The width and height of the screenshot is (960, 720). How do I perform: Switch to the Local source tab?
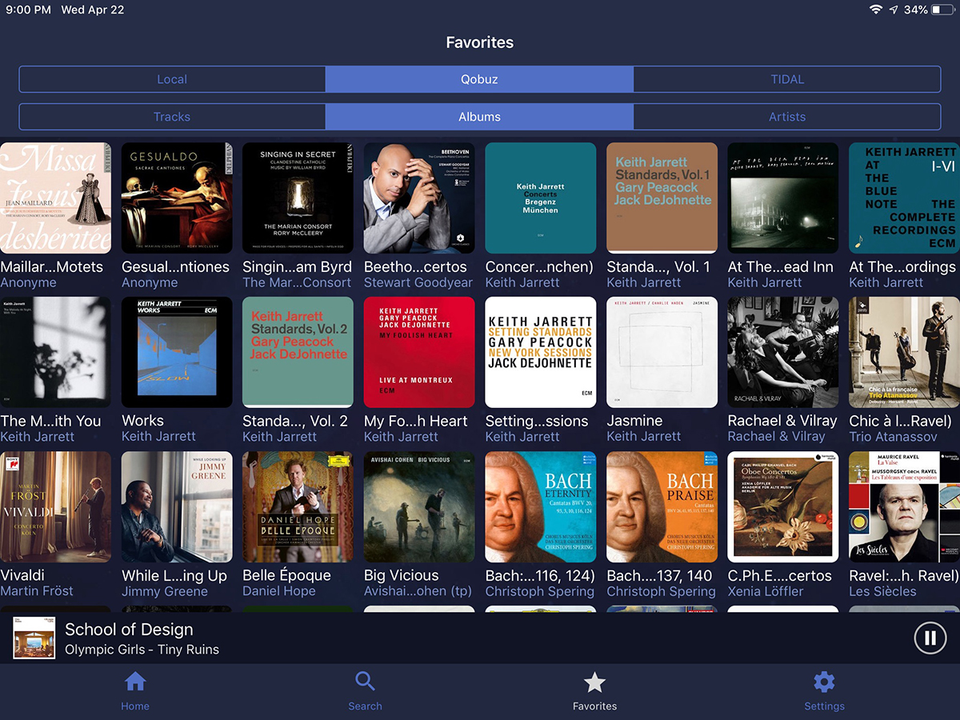172,79
